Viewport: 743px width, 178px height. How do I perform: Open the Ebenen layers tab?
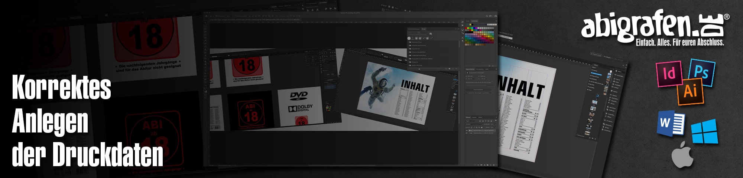(468, 117)
